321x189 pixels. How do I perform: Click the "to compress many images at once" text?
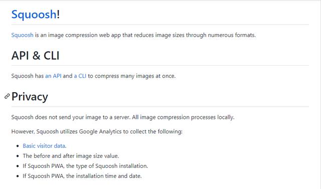(131, 76)
